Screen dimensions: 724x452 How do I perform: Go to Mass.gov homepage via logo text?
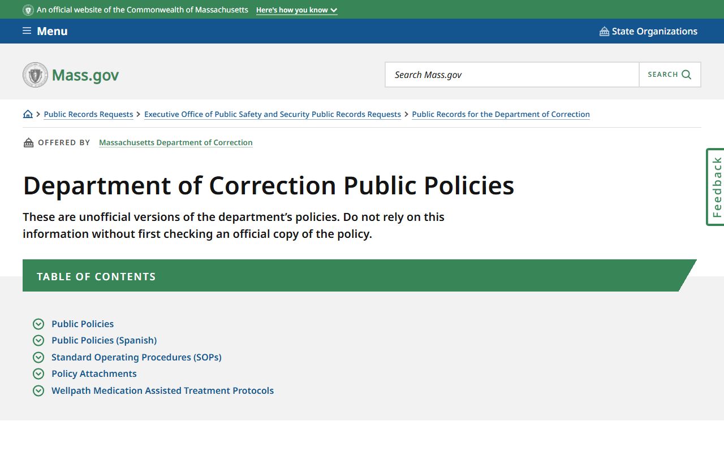[85, 75]
